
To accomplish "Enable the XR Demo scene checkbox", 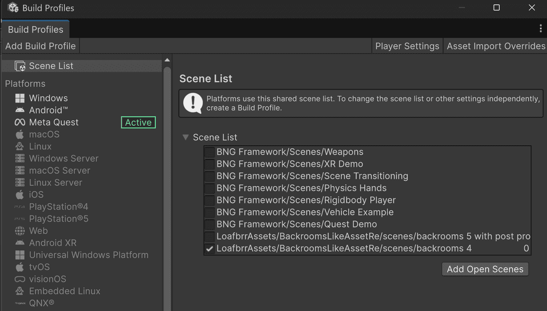I will click(x=209, y=164).
